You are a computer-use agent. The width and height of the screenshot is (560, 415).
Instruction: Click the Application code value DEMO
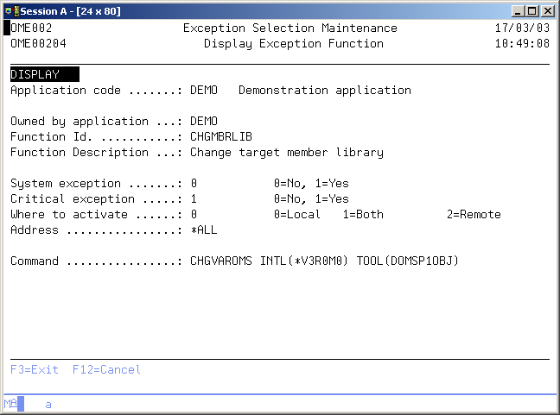(x=204, y=90)
